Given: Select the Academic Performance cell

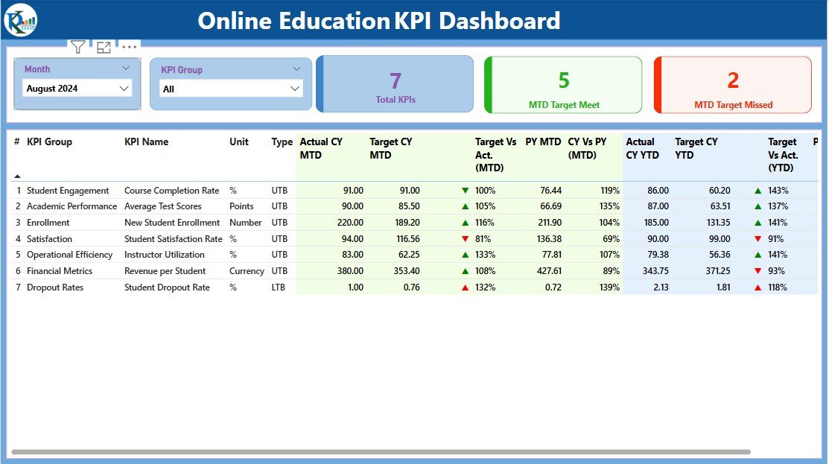Looking at the screenshot, I should click(x=72, y=206).
